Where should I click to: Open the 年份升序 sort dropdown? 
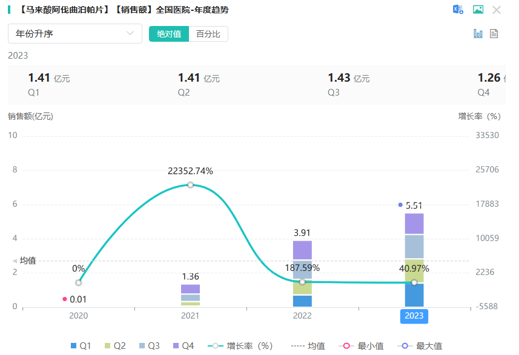tap(75, 33)
